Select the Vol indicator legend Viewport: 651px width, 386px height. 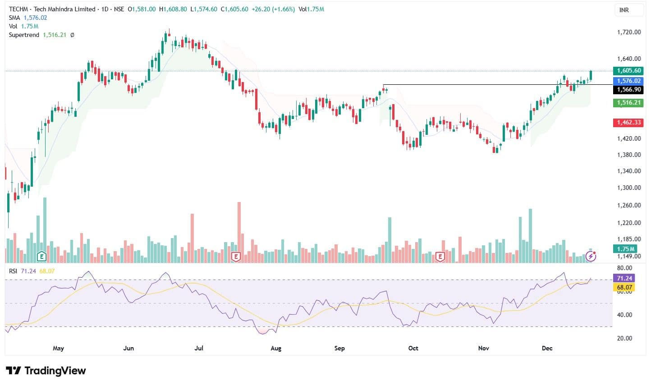23,26
